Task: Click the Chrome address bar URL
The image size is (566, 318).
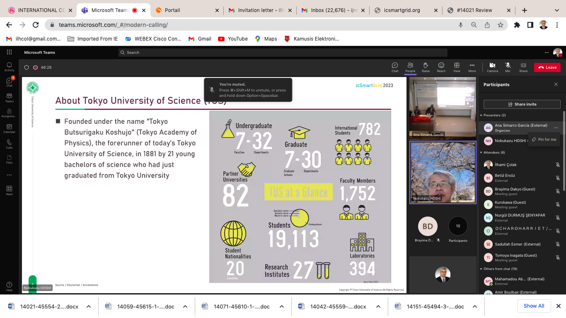Action: tap(113, 25)
